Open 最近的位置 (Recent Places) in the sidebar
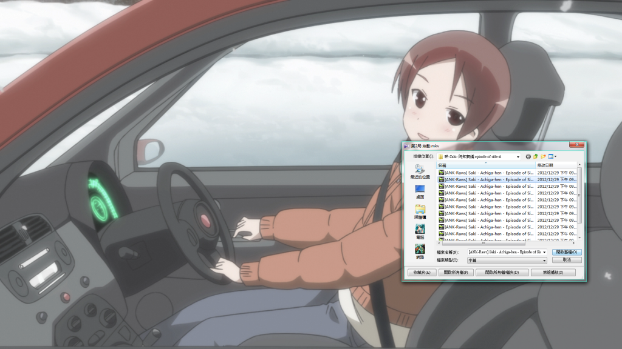This screenshot has height=349, width=622. click(x=420, y=172)
